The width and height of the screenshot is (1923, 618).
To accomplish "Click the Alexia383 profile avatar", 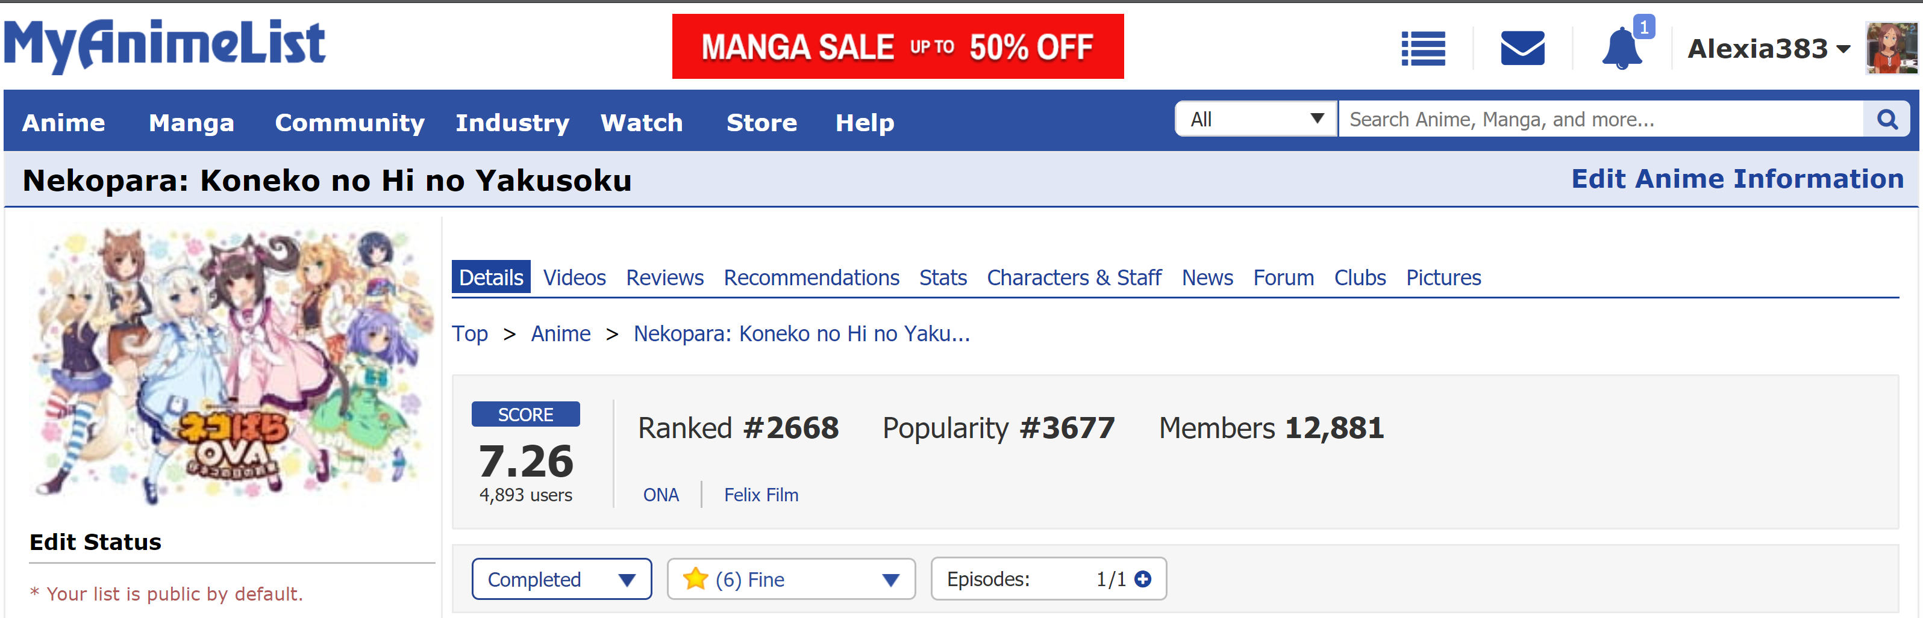I will click(1891, 49).
